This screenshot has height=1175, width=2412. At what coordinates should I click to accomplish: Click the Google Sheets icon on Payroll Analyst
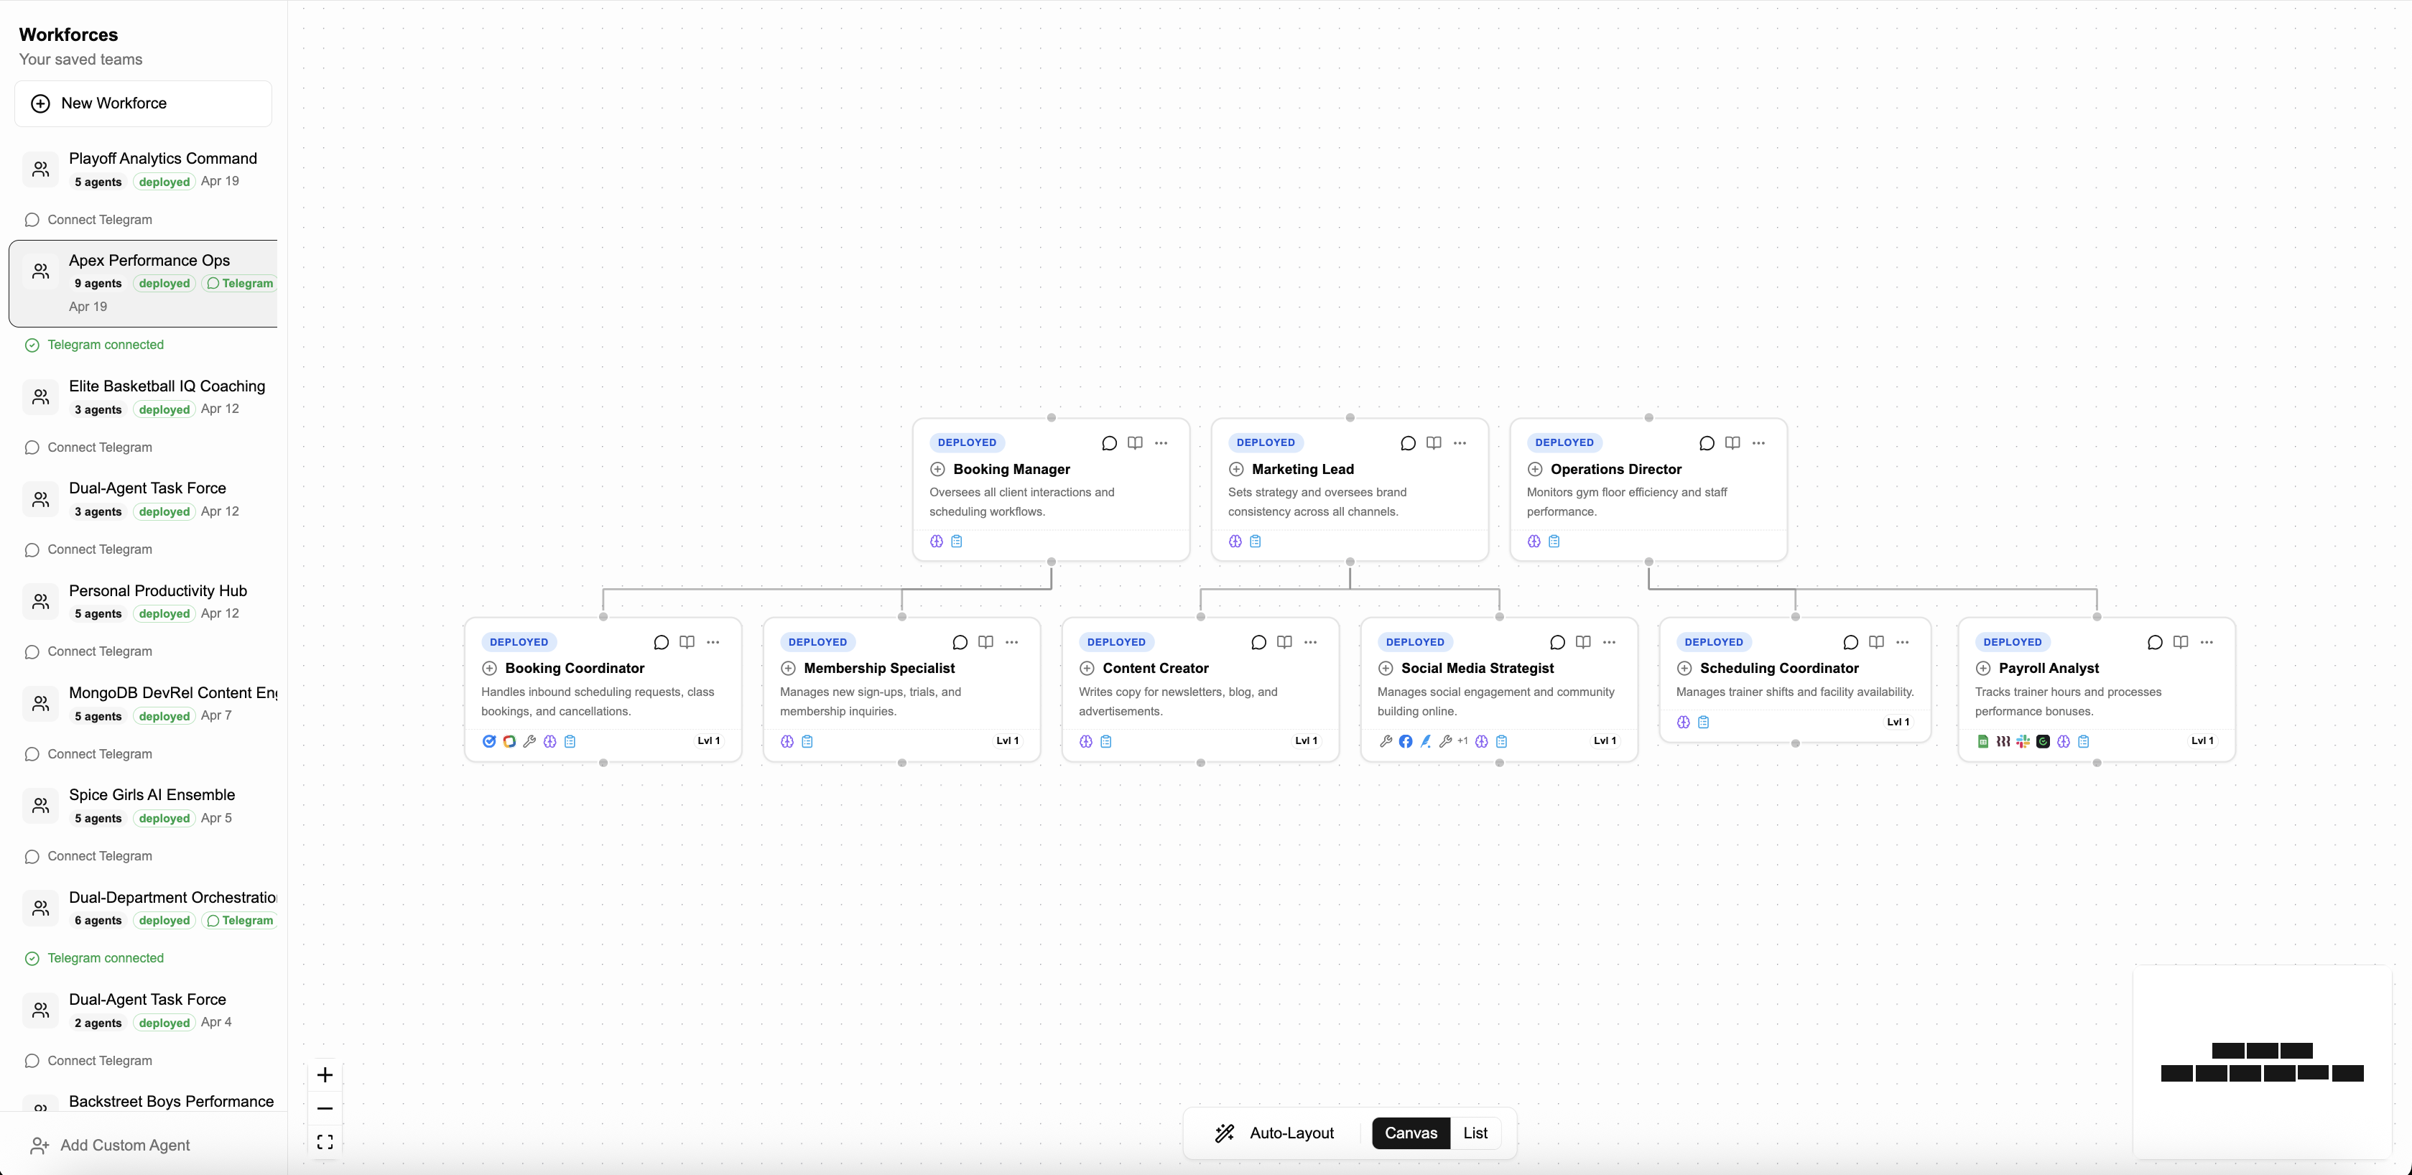click(x=1983, y=740)
